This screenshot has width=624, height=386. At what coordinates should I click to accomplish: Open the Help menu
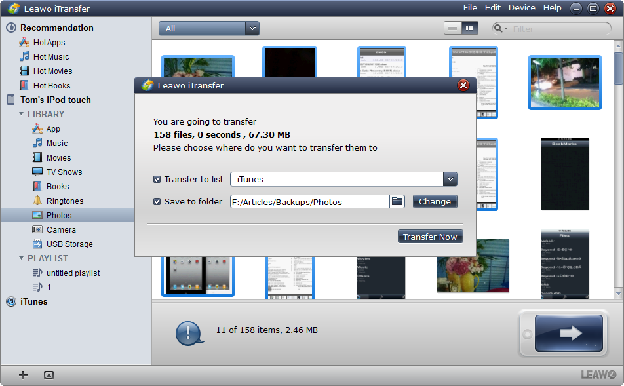click(x=553, y=8)
